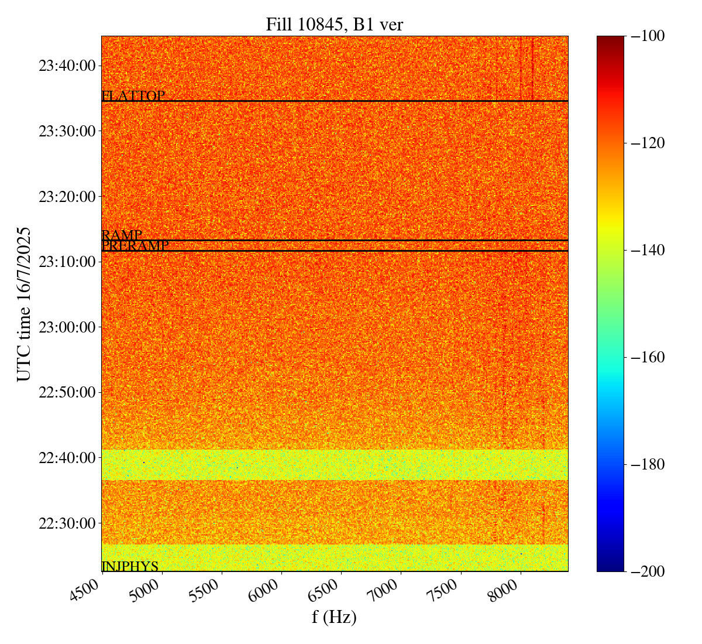
Task: Click the 22:30:00 time tick label
Action: coord(67,523)
